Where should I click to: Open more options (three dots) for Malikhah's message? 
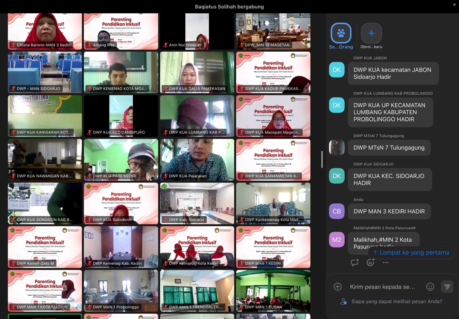tap(386, 263)
